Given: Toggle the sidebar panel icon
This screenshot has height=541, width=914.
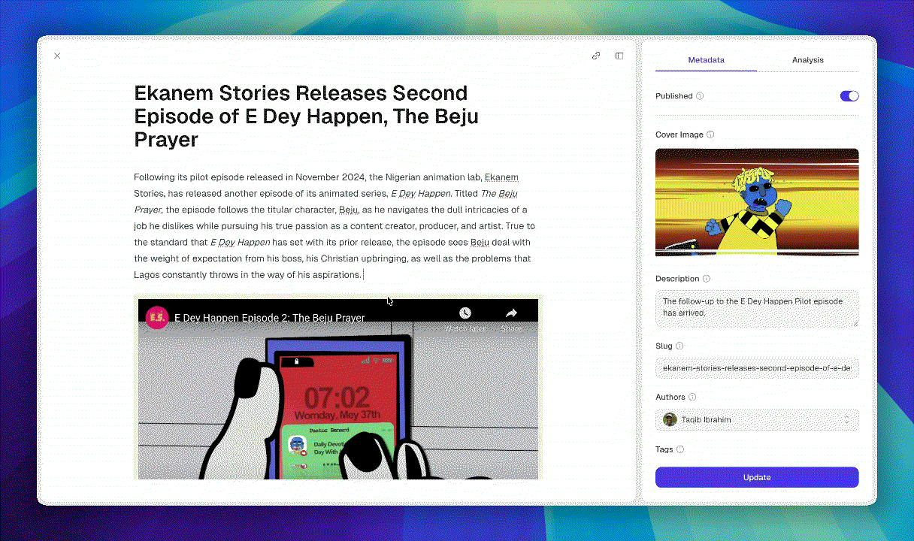Looking at the screenshot, I should [x=619, y=56].
